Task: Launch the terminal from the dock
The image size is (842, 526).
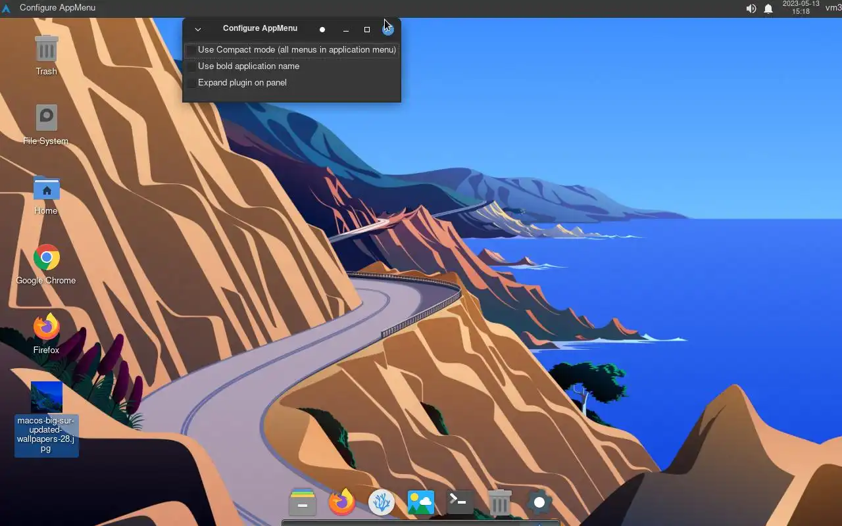Action: coord(460,503)
